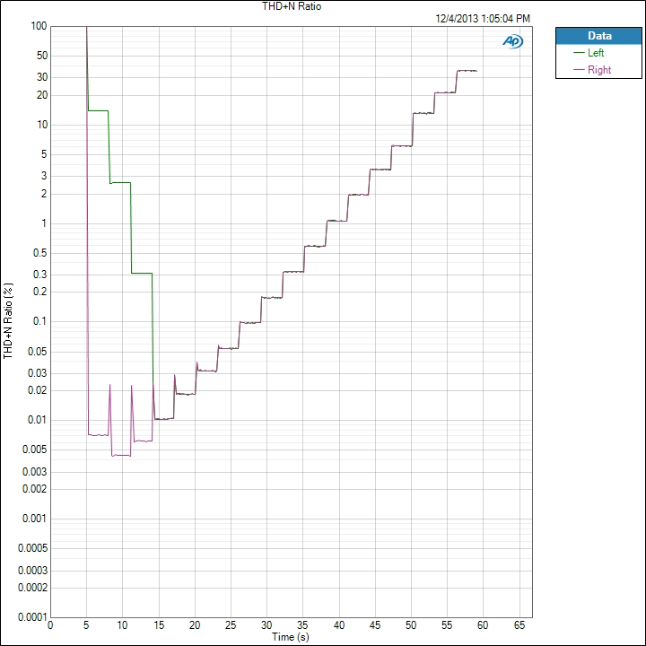Click the 12/4/2013 timestamp label
646x646 pixels.
[483, 18]
